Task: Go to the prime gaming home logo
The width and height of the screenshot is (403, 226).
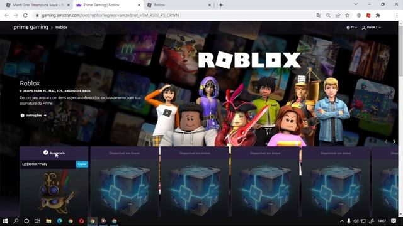Action: click(x=31, y=27)
